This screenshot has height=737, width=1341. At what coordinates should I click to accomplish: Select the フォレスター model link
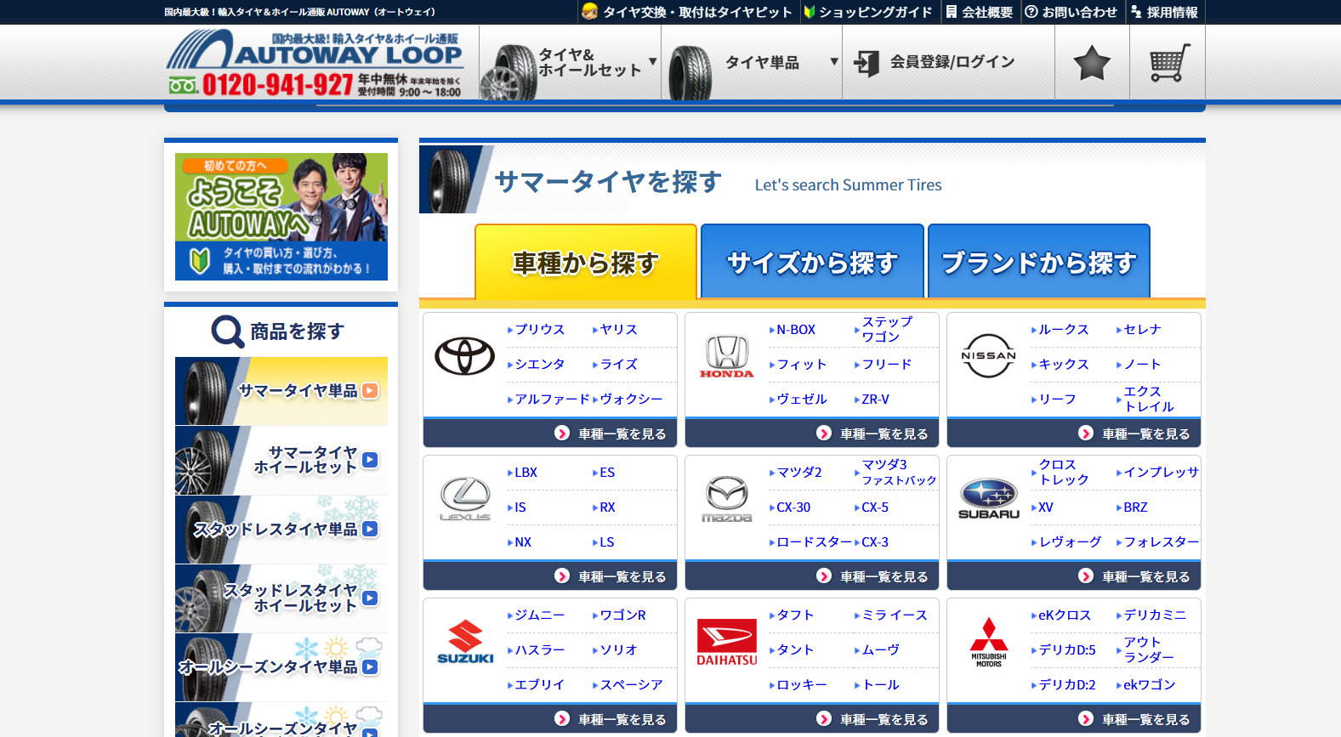(1160, 541)
